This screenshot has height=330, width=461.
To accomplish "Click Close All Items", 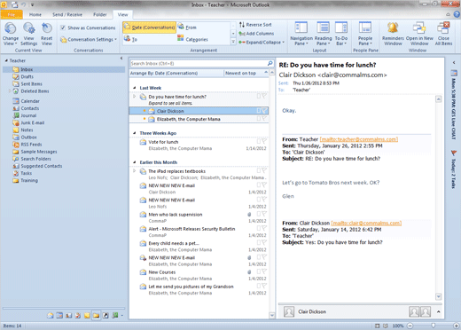I will click(x=443, y=35).
